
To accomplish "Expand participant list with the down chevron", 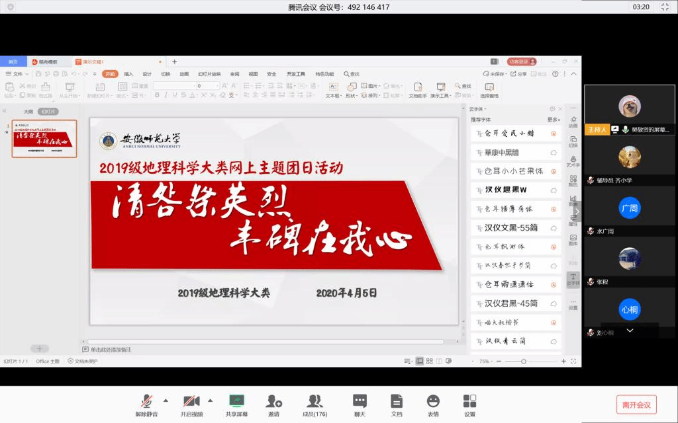I will pyautogui.click(x=630, y=330).
